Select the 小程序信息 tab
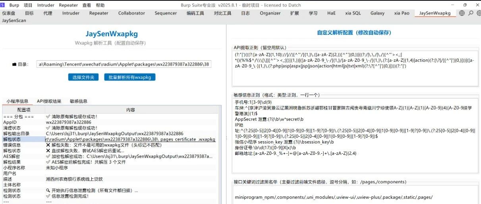 click(x=17, y=101)
